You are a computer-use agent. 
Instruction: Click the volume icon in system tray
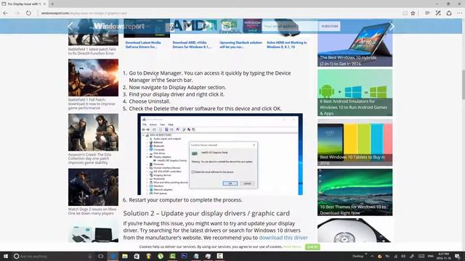click(x=403, y=256)
